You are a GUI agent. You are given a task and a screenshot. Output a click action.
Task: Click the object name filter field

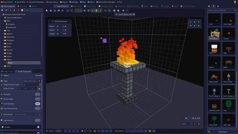[221, 10]
